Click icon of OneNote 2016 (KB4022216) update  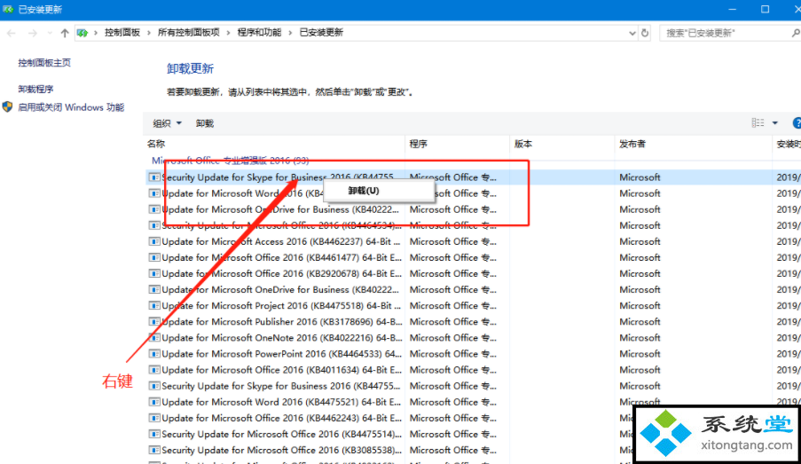pyautogui.click(x=153, y=337)
